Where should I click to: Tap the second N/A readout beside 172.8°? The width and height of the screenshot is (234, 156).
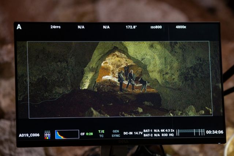click(x=106, y=27)
